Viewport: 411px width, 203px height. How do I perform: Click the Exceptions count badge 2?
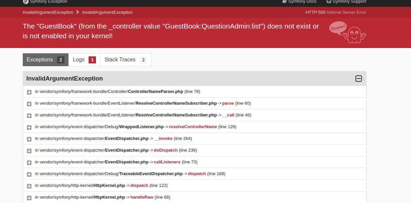click(x=61, y=60)
